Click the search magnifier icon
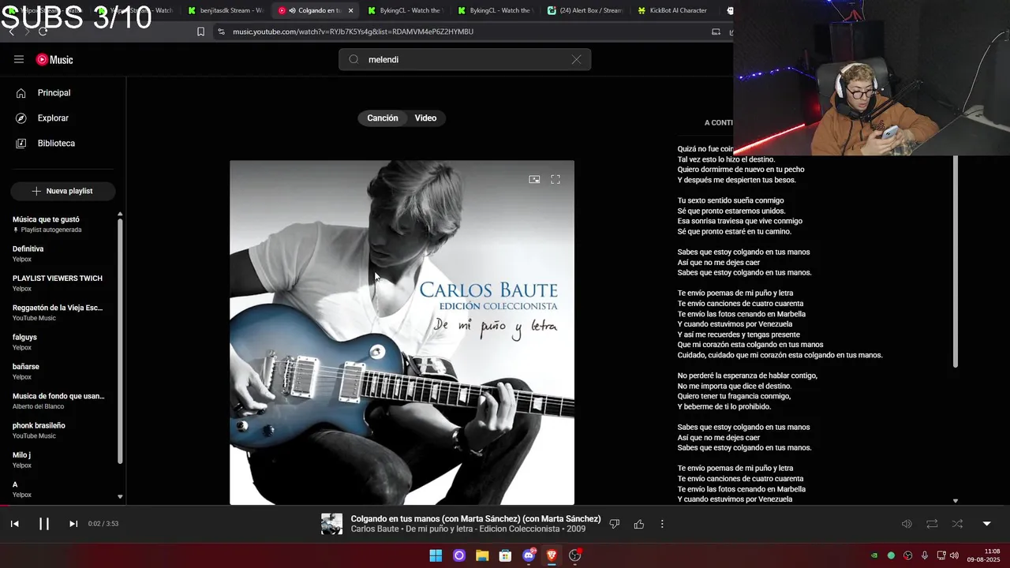The height and width of the screenshot is (568, 1010). [353, 59]
